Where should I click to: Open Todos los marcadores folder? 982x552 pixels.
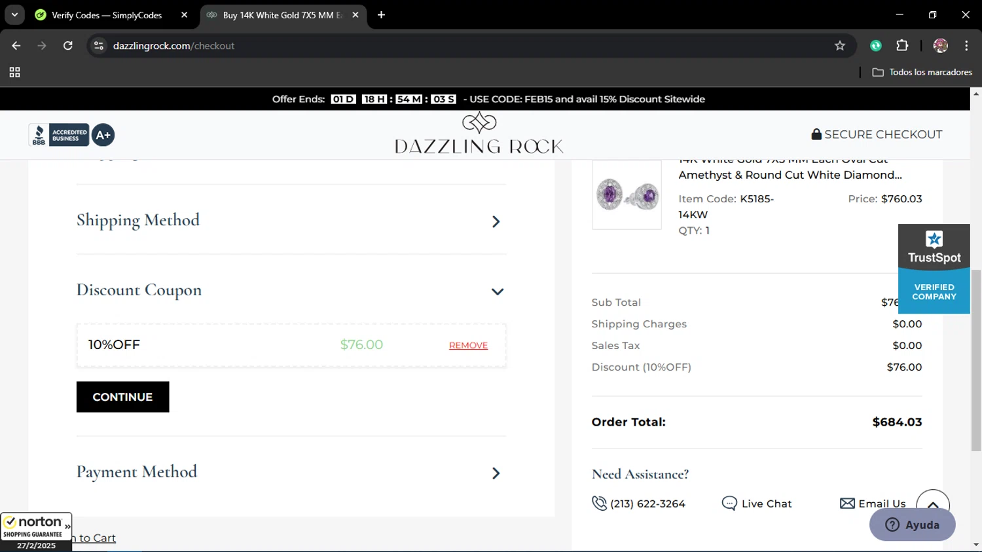pyautogui.click(x=922, y=73)
